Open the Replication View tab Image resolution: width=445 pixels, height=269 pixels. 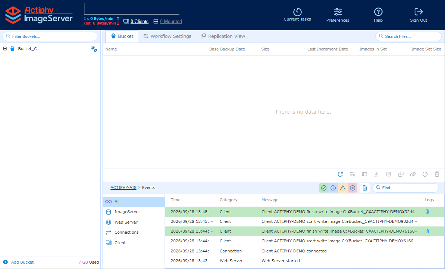[x=223, y=36]
